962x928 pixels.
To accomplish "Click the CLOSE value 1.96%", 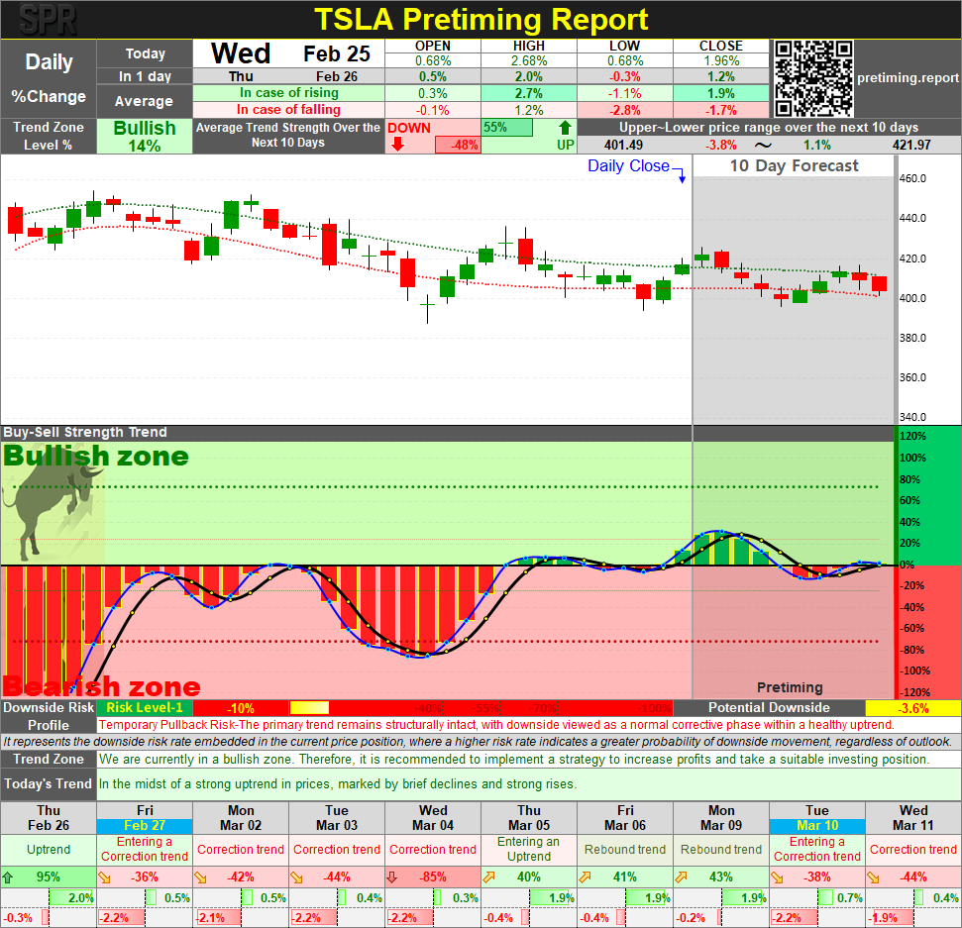I will pos(721,60).
